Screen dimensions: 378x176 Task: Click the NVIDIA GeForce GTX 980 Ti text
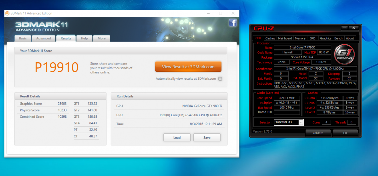tap(202, 106)
